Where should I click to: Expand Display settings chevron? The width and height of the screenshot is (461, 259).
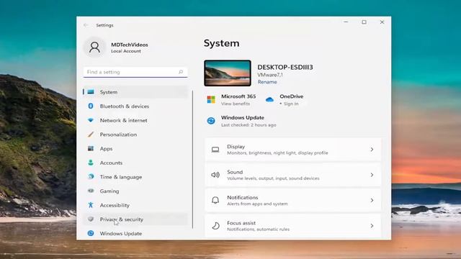[372, 150]
